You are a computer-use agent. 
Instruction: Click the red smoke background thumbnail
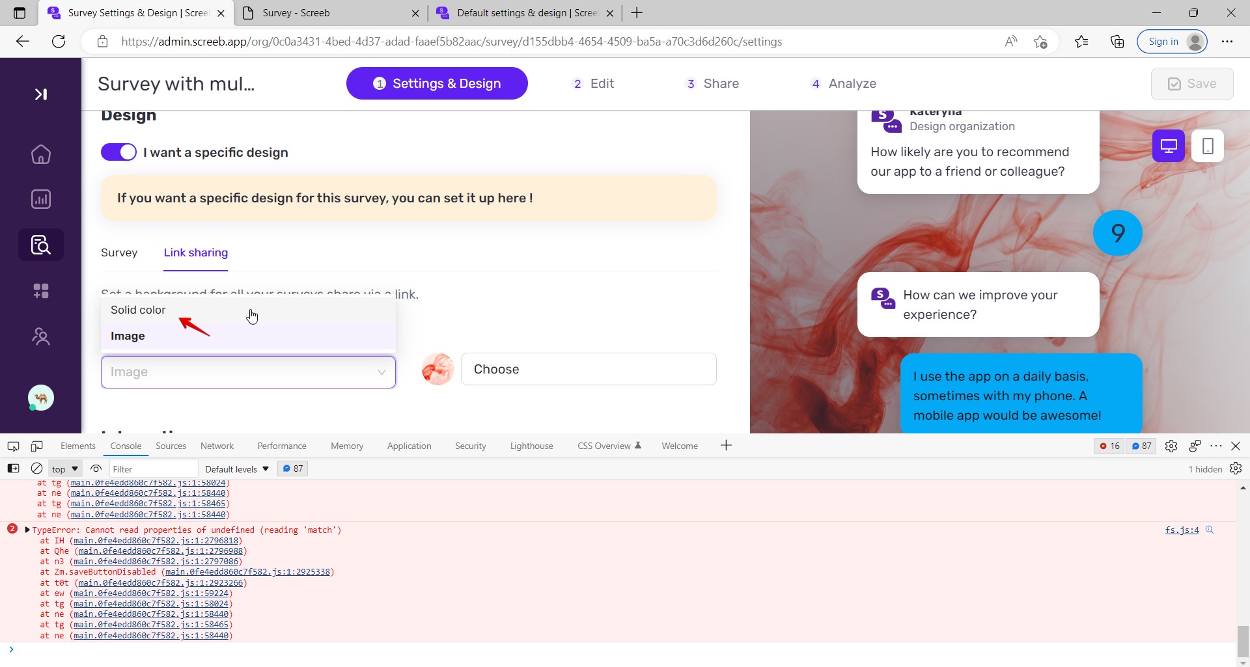tap(437, 369)
